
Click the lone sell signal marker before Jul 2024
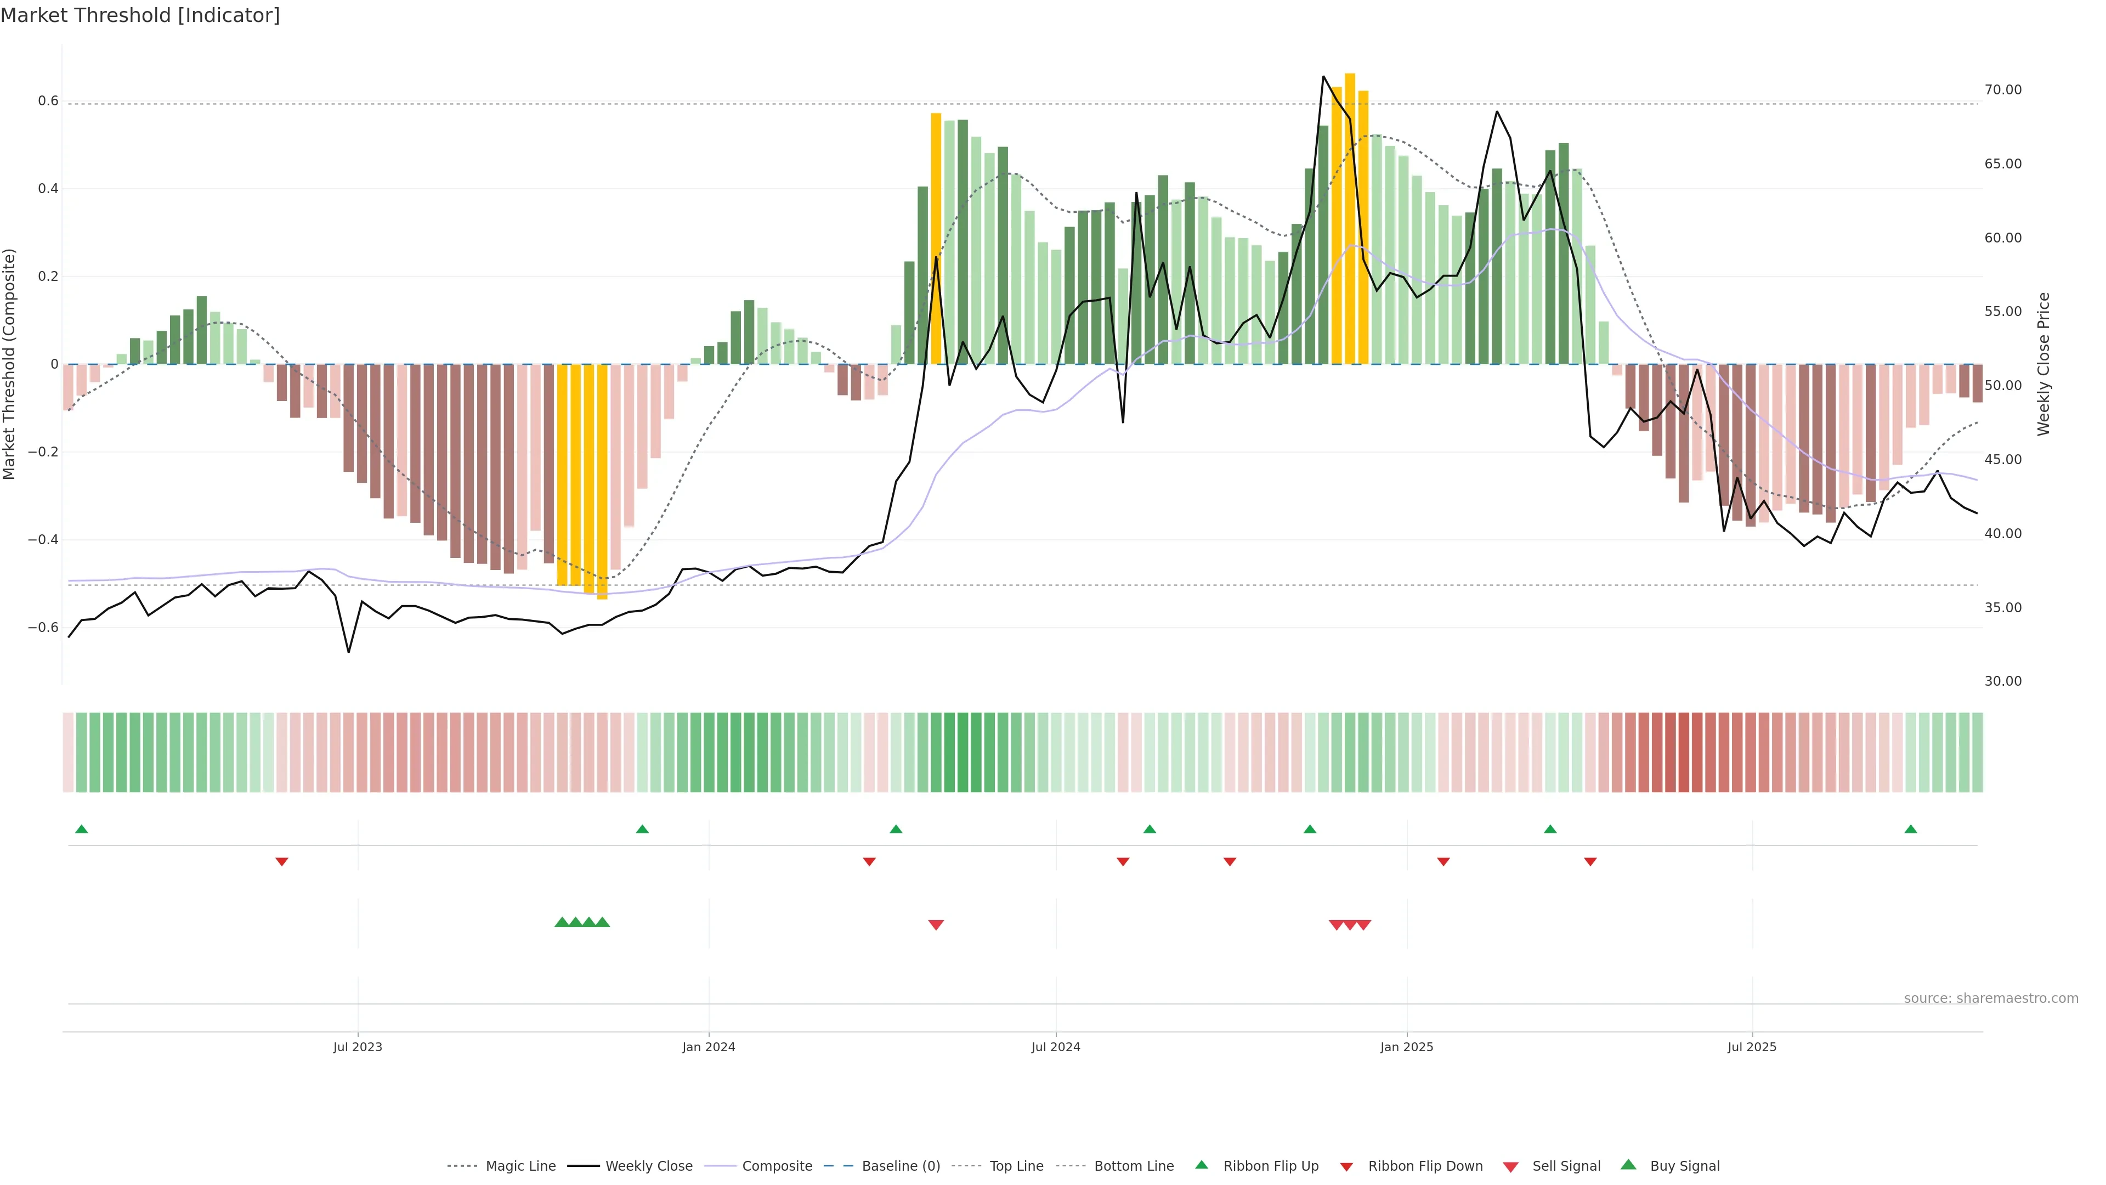936,925
